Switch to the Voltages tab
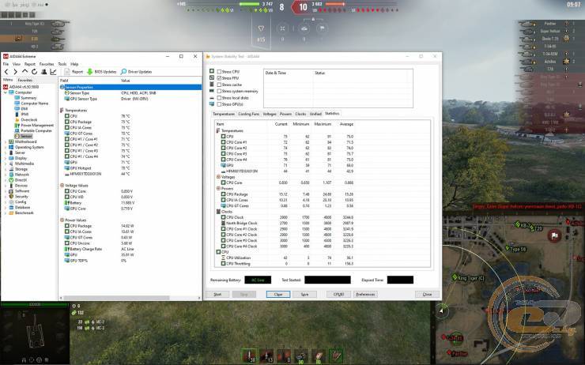Image resolution: width=585 pixels, height=365 pixels. (x=270, y=114)
